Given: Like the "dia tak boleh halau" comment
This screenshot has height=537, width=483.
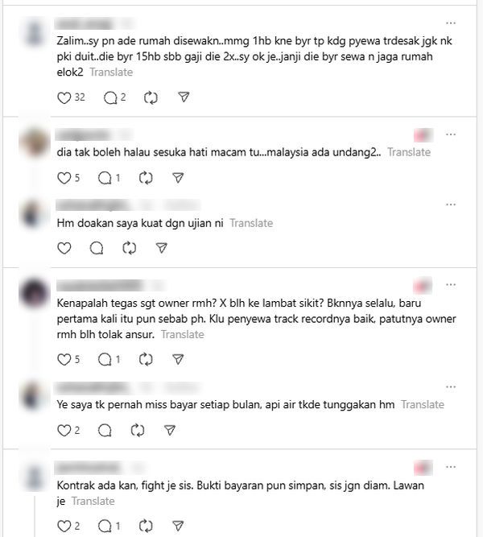Looking at the screenshot, I should tap(64, 178).
